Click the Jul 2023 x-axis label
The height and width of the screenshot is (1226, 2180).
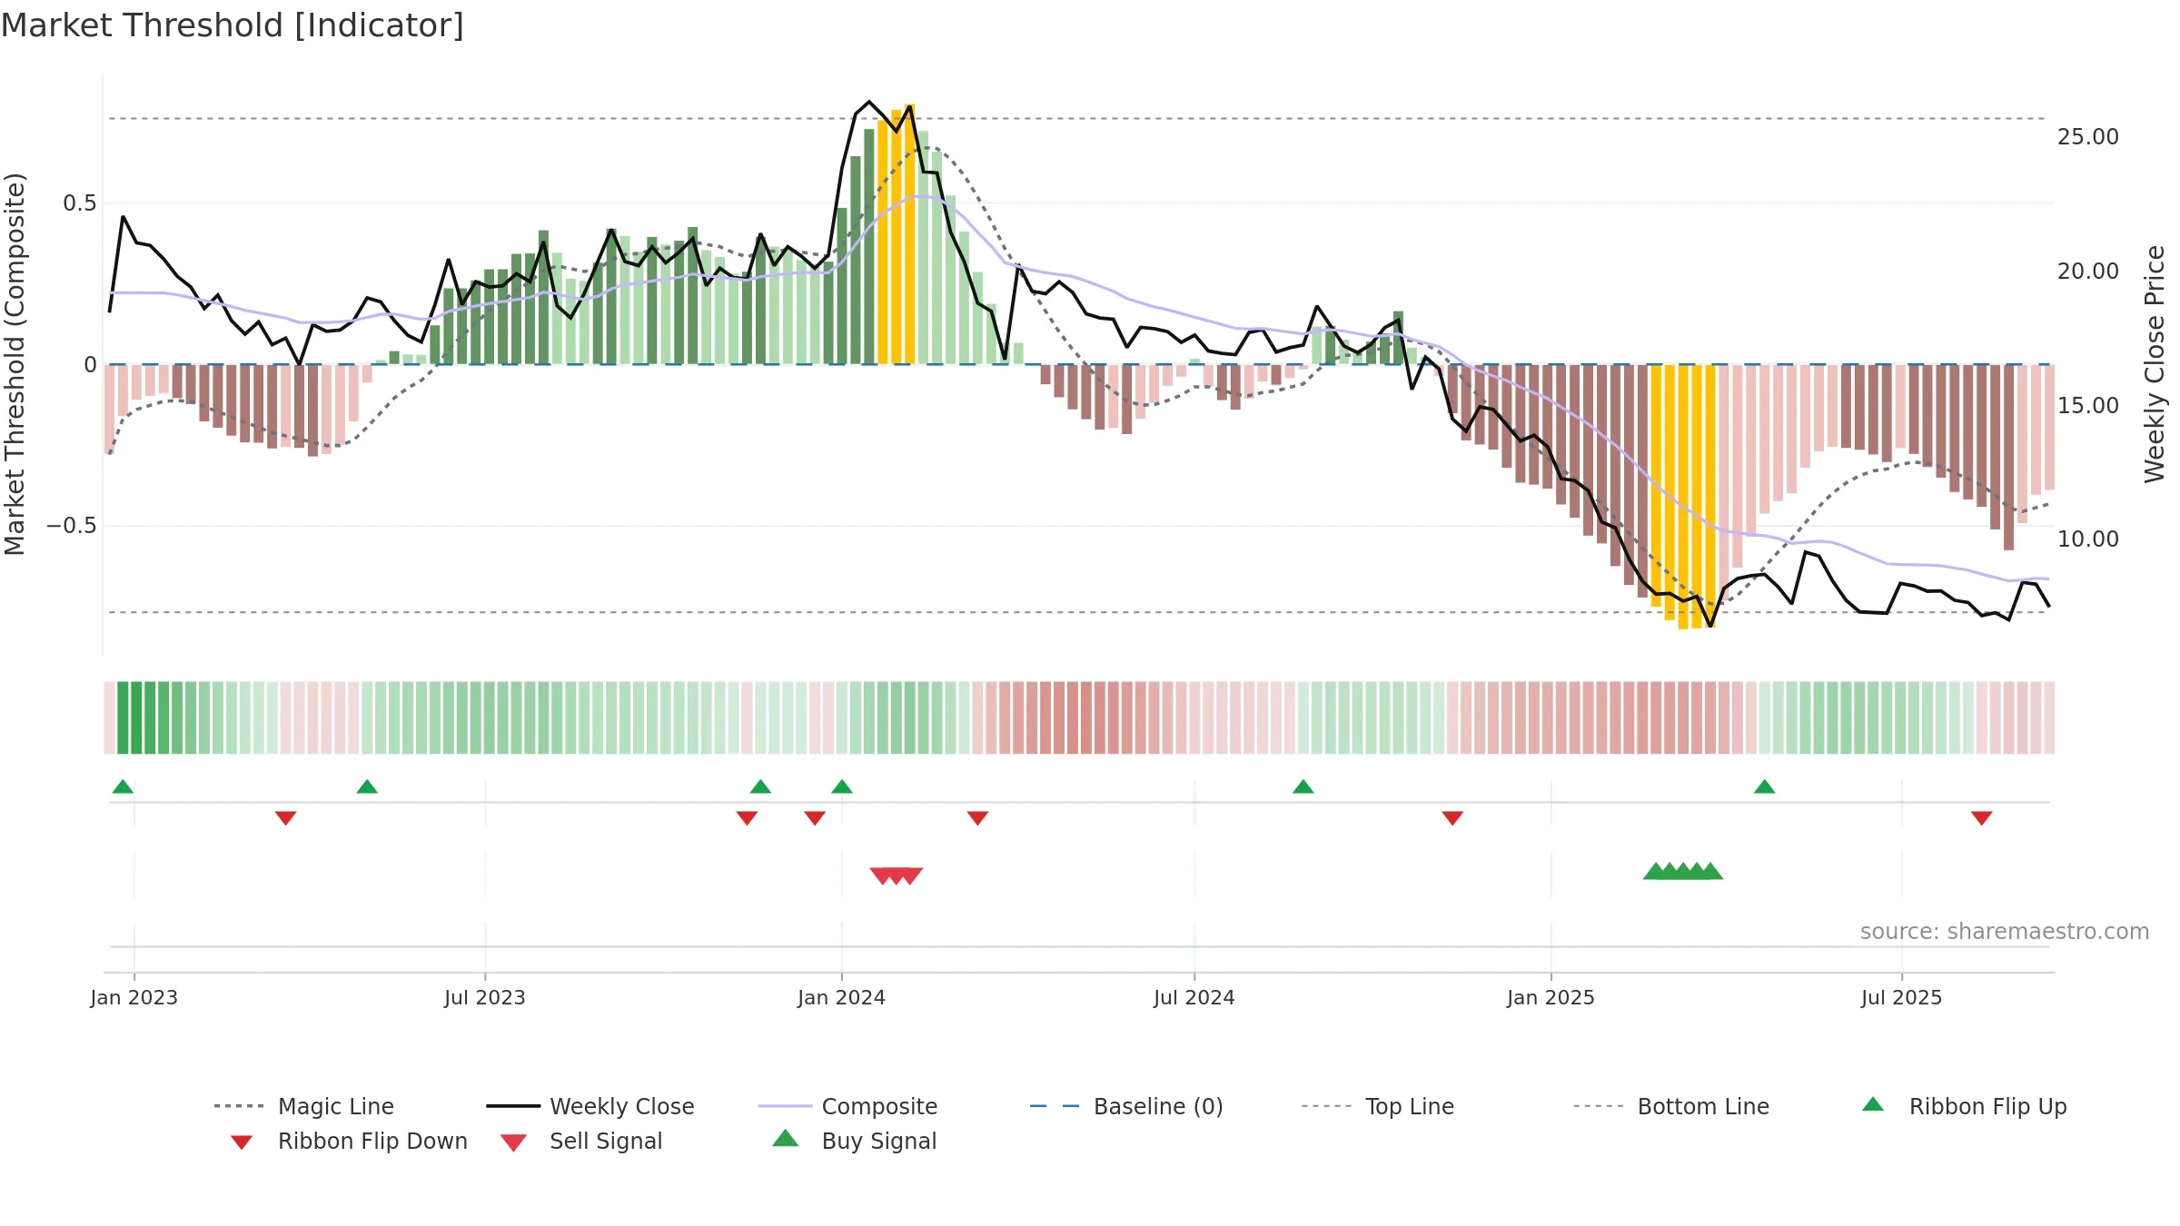point(485,997)
